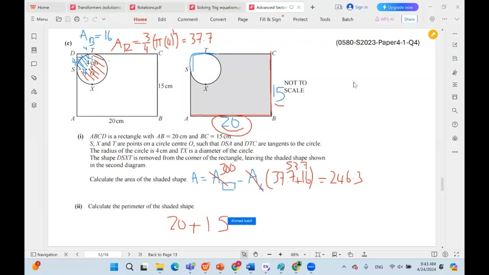The width and height of the screenshot is (489, 275).
Task: Switch to the Convert ribbon tab
Action: point(218,19)
